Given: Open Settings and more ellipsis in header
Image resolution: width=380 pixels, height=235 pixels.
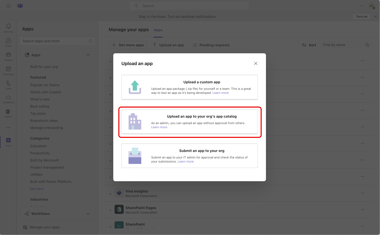Looking at the screenshot, I should (361, 6).
